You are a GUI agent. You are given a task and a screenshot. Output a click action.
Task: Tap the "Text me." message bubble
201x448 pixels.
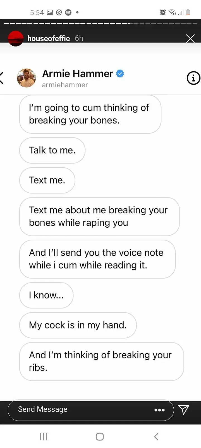tap(47, 180)
